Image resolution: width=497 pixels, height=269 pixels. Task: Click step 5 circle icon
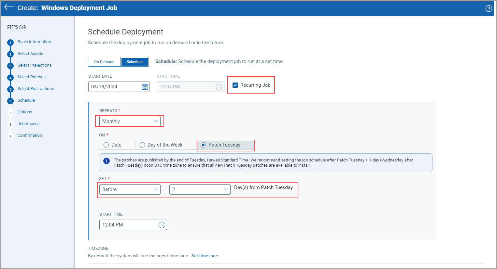click(x=10, y=89)
